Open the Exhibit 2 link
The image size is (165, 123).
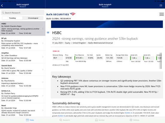(128, 113)
